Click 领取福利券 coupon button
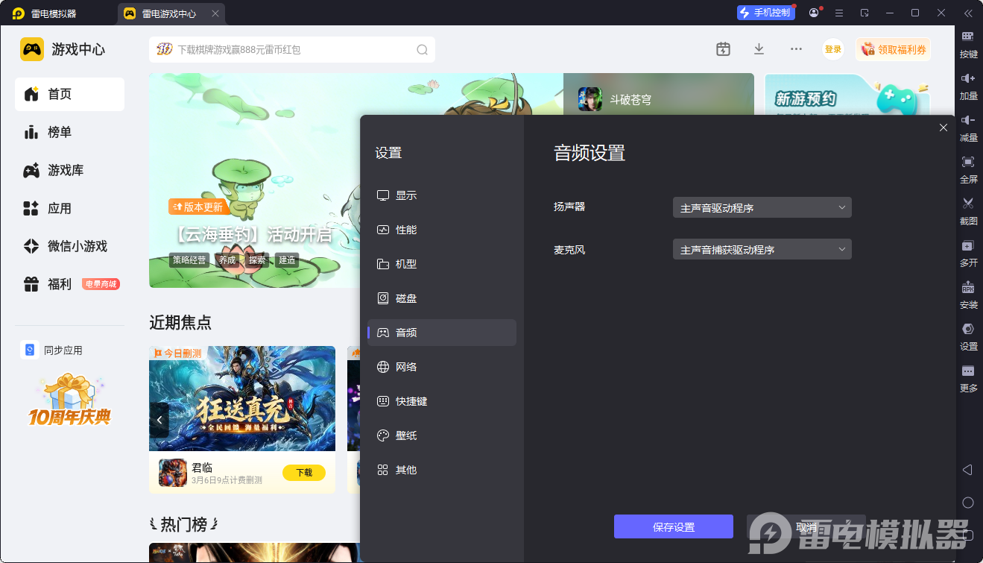This screenshot has width=983, height=563. 894,49
